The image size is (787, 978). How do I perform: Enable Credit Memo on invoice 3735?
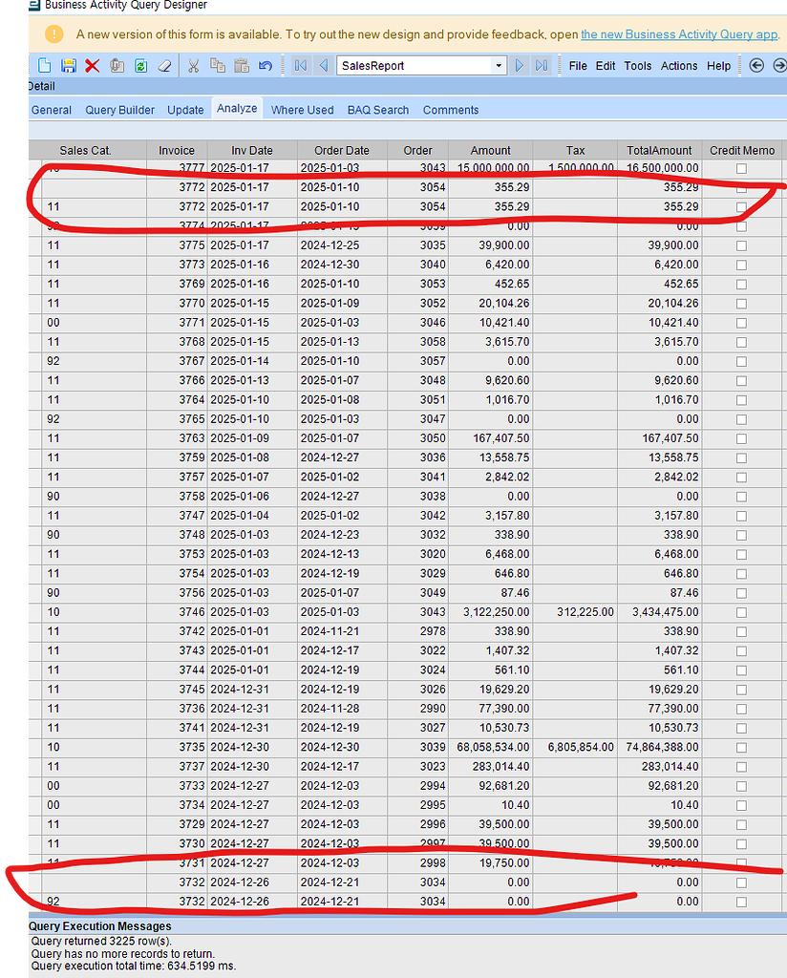(x=743, y=747)
